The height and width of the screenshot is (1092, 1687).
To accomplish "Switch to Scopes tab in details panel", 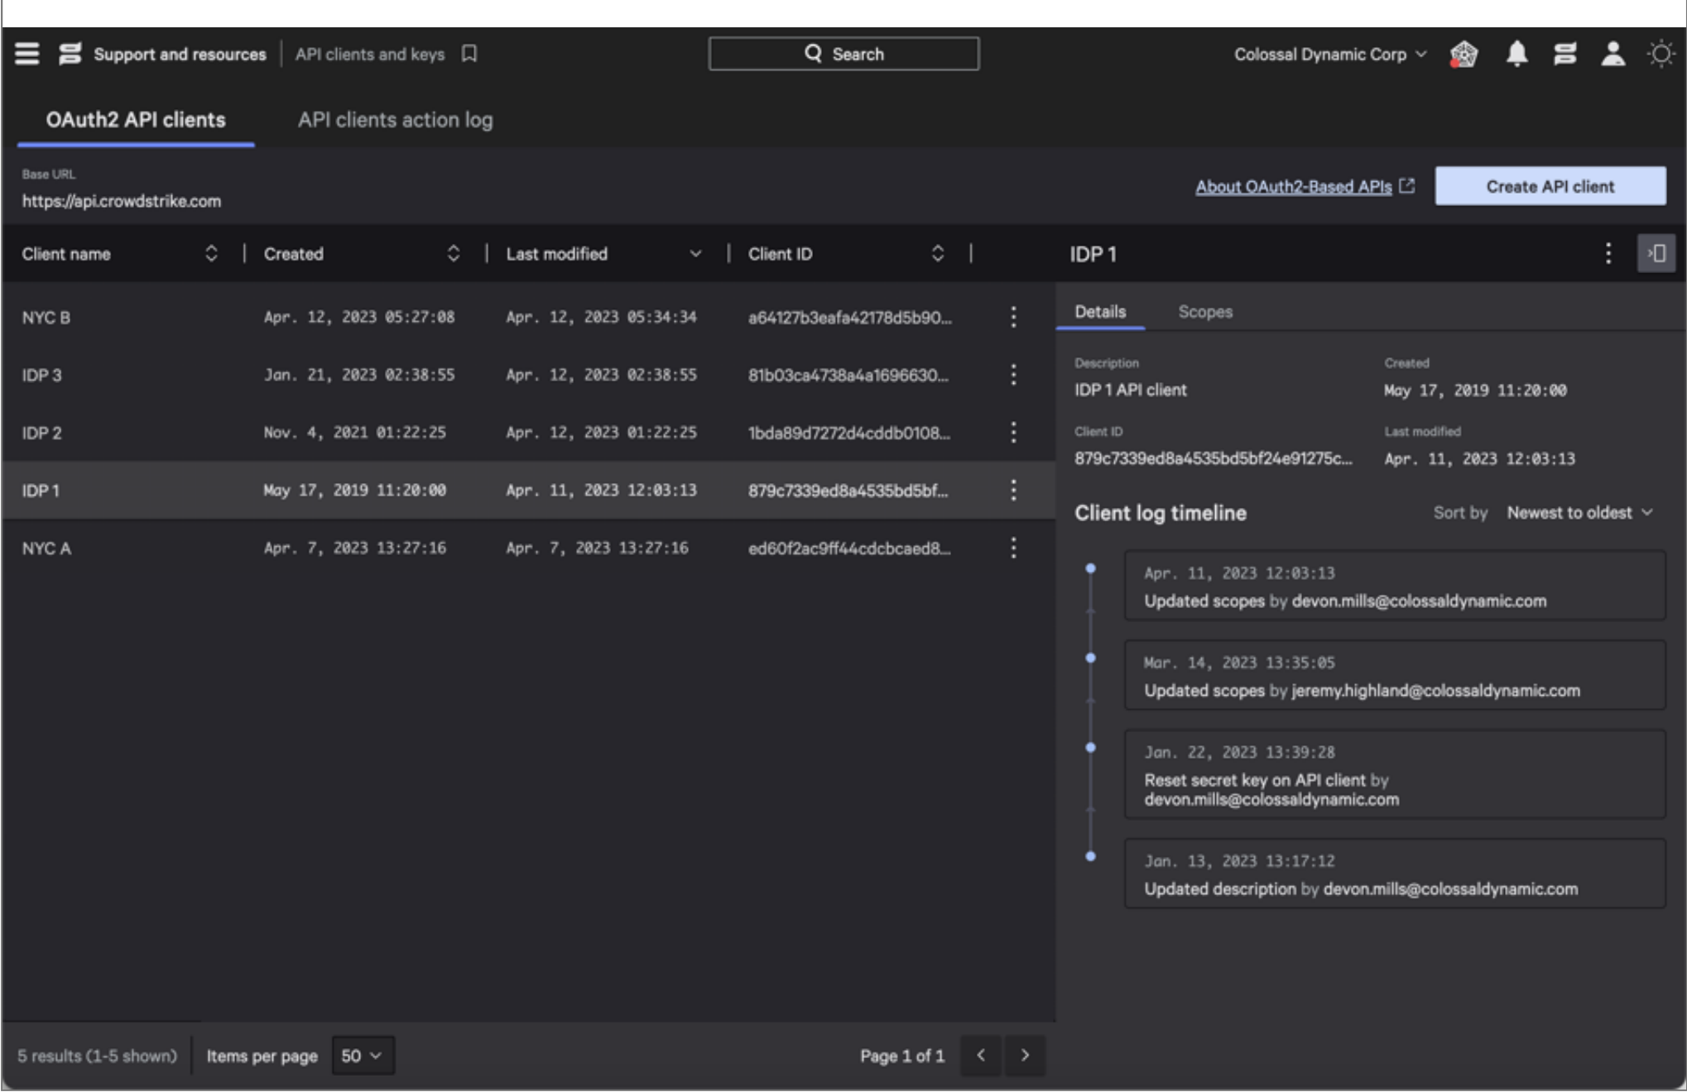I will [1204, 312].
